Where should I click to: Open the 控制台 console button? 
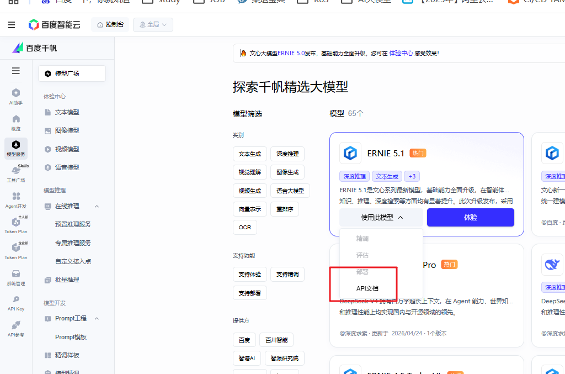[110, 24]
